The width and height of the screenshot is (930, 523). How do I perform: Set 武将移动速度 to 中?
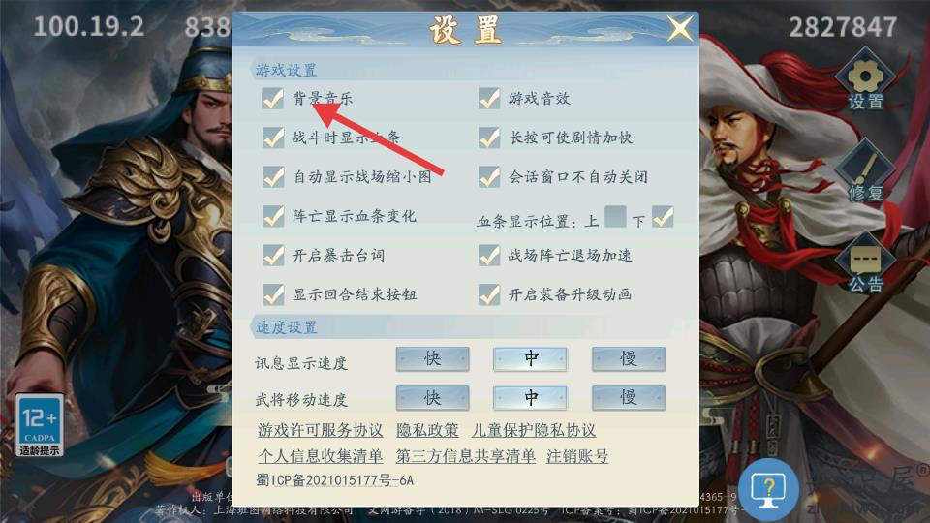tap(530, 398)
